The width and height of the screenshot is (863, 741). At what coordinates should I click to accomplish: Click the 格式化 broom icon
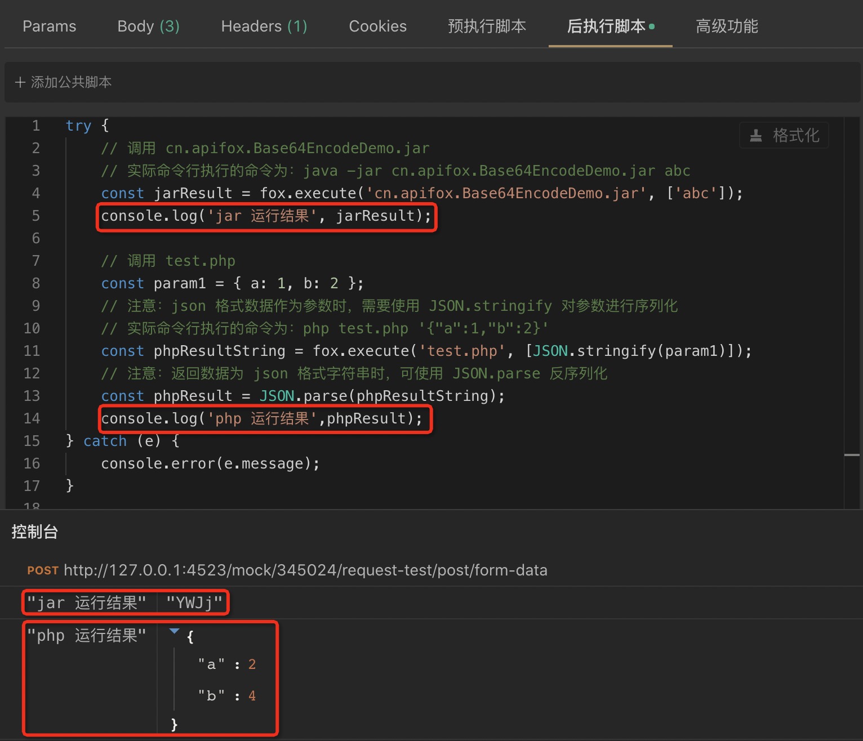tap(756, 136)
